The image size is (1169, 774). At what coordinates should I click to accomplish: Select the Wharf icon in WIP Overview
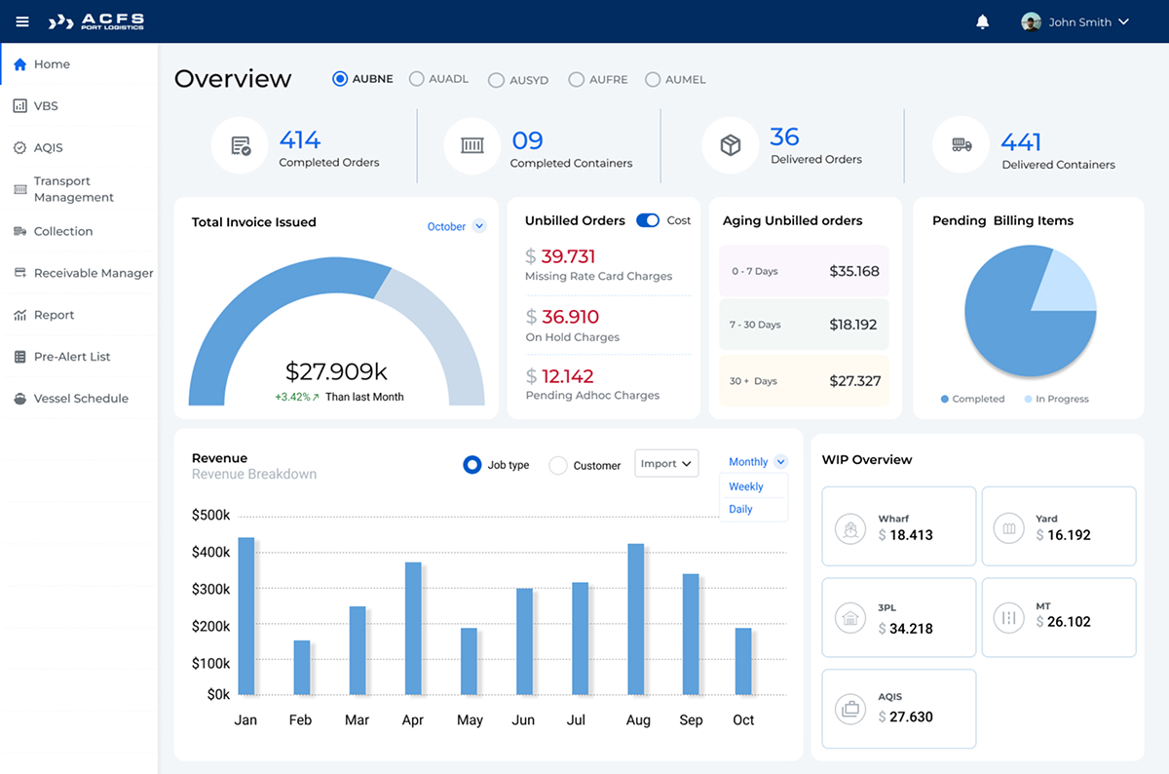849,526
